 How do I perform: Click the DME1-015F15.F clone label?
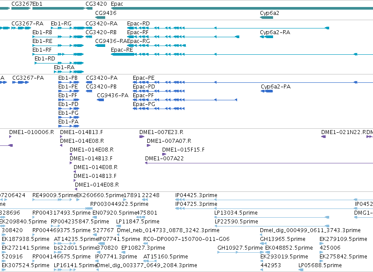tap(183, 150)
